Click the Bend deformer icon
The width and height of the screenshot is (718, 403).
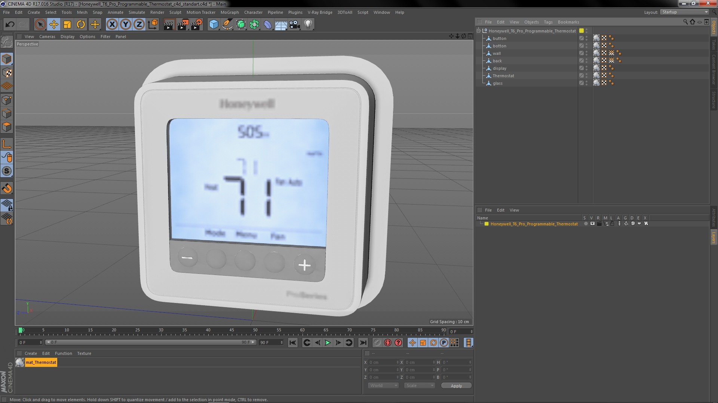pyautogui.click(x=268, y=25)
